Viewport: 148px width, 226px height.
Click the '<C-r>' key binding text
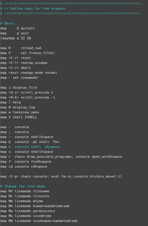(14, 58)
